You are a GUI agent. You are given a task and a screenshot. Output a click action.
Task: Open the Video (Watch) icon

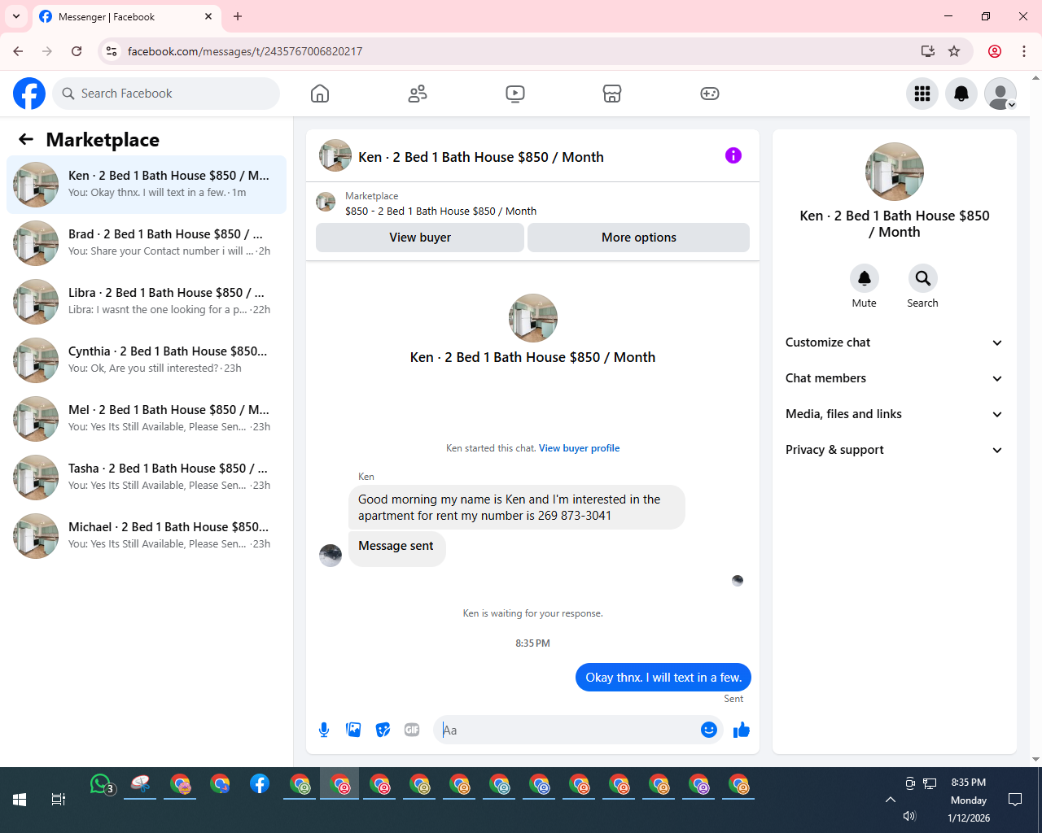[515, 94]
